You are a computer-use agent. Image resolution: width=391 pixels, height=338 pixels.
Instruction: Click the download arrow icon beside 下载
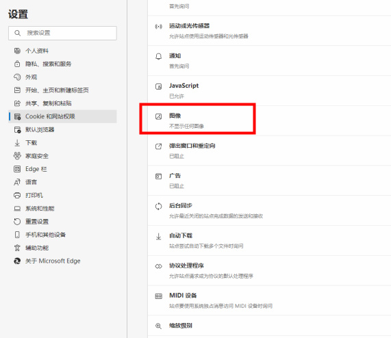pos(17,143)
